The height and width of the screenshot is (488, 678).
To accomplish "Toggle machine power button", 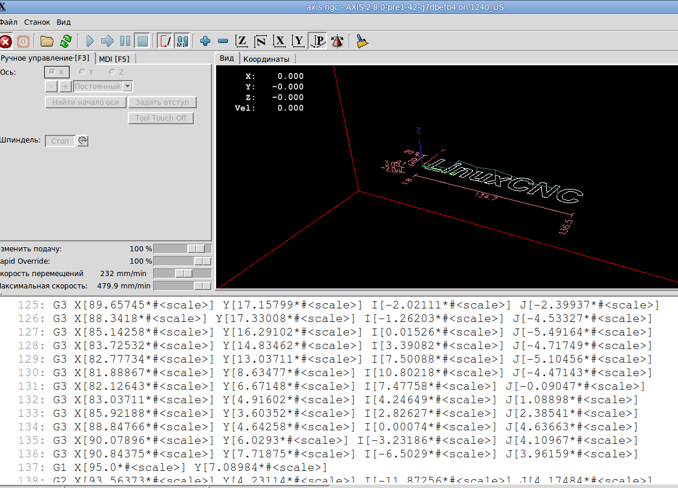I will 24,41.
